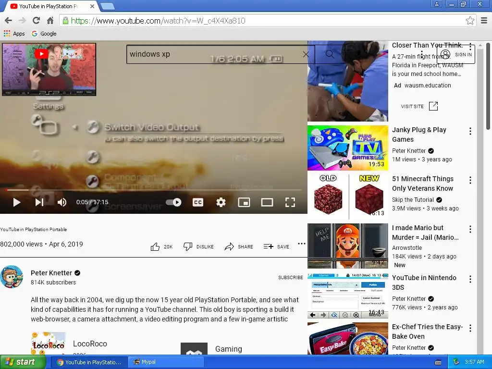Enter full screen video
Image resolution: width=492 pixels, height=369 pixels.
pos(290,202)
